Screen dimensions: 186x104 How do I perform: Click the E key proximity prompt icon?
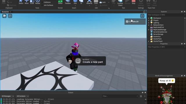point(78,61)
